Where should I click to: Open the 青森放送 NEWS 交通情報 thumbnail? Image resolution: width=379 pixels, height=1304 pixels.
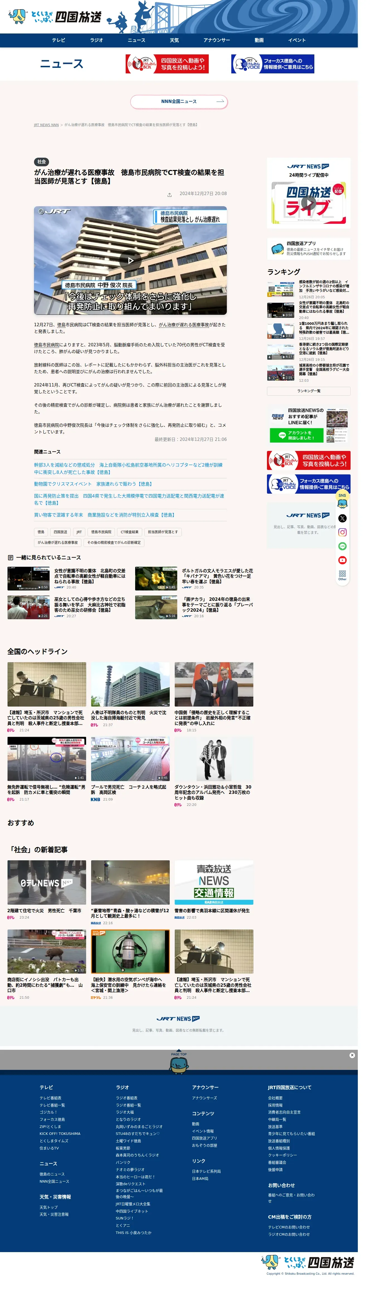pyautogui.click(x=214, y=883)
